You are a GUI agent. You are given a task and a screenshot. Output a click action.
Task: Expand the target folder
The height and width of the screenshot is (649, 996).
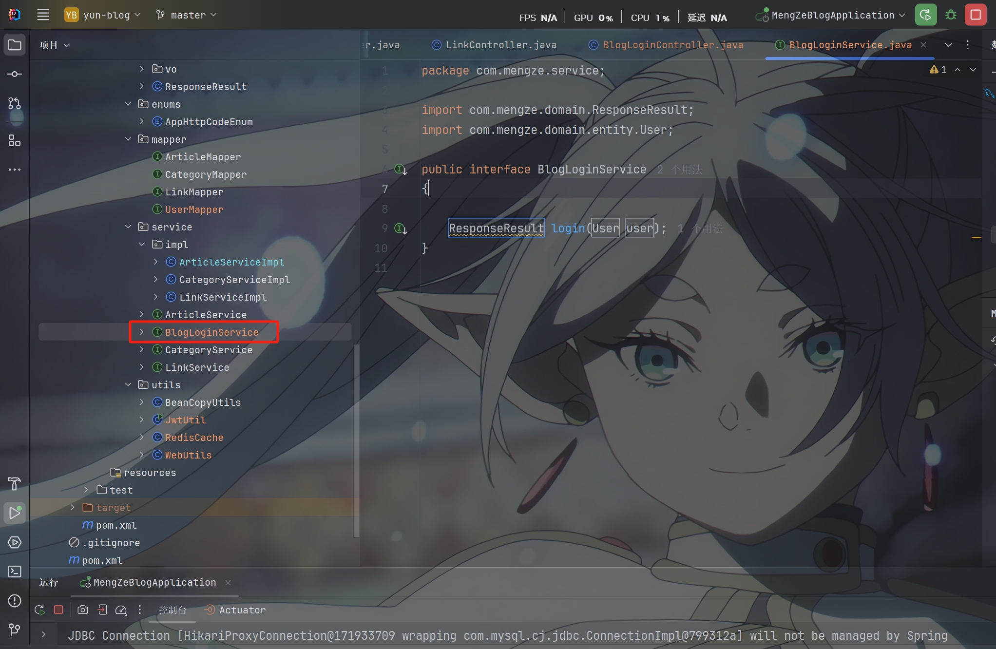(x=73, y=508)
